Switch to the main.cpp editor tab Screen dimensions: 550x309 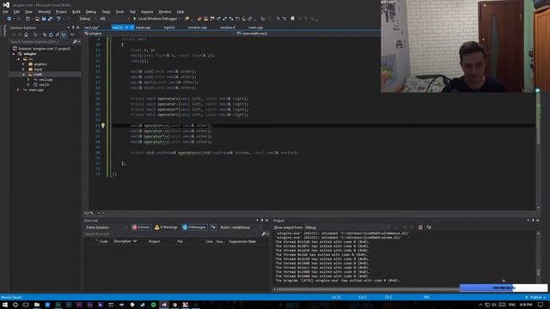point(256,27)
